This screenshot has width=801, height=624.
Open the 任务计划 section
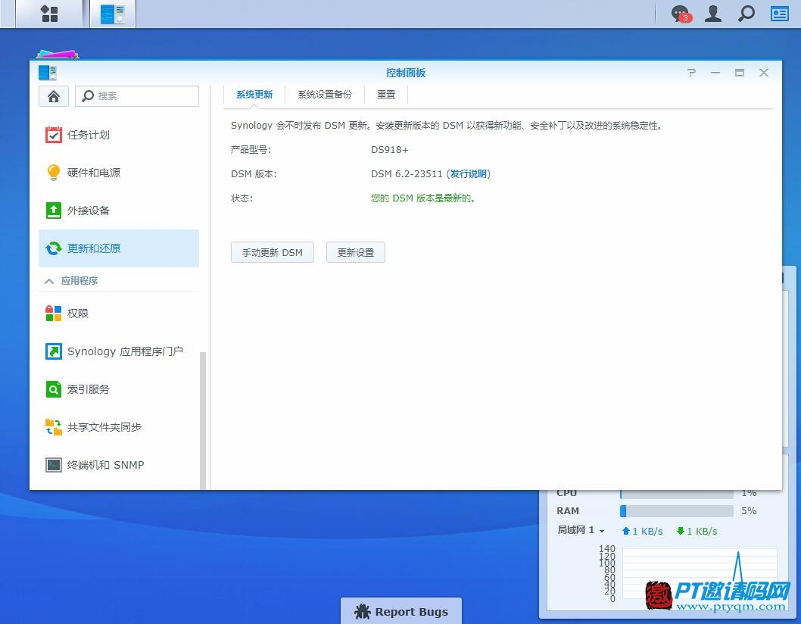point(119,135)
